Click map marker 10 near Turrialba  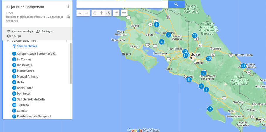[x=209, y=59]
